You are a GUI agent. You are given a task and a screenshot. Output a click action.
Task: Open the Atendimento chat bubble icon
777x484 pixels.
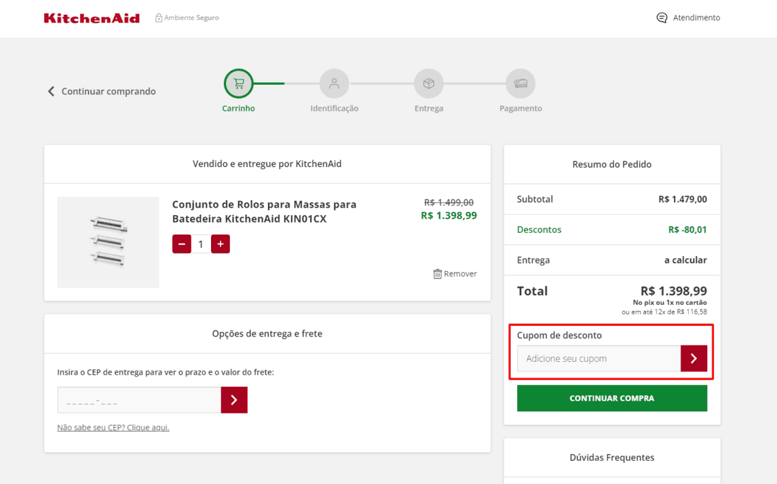point(662,18)
